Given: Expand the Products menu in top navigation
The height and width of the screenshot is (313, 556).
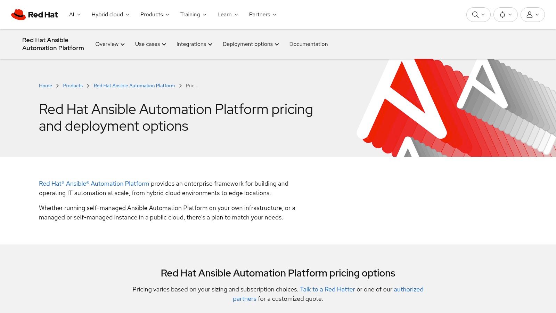Looking at the screenshot, I should pos(155,15).
